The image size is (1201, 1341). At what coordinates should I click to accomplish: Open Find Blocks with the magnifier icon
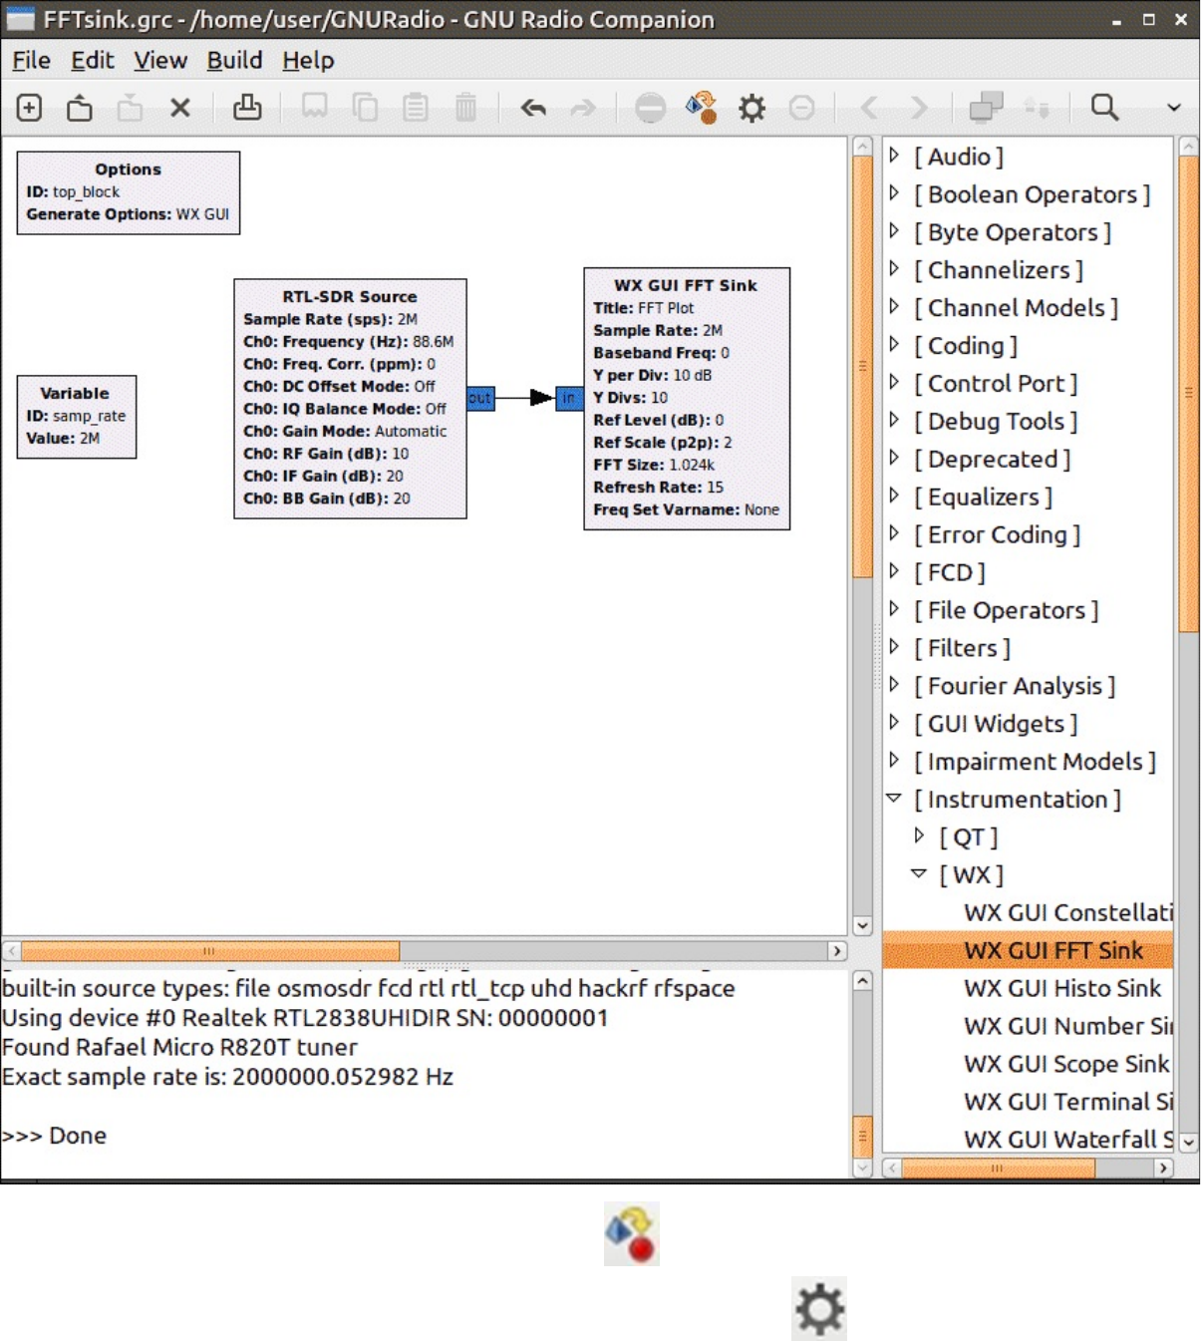(x=1104, y=107)
